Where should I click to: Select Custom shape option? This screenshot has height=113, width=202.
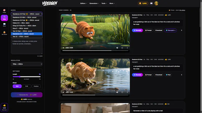click(x=36, y=86)
